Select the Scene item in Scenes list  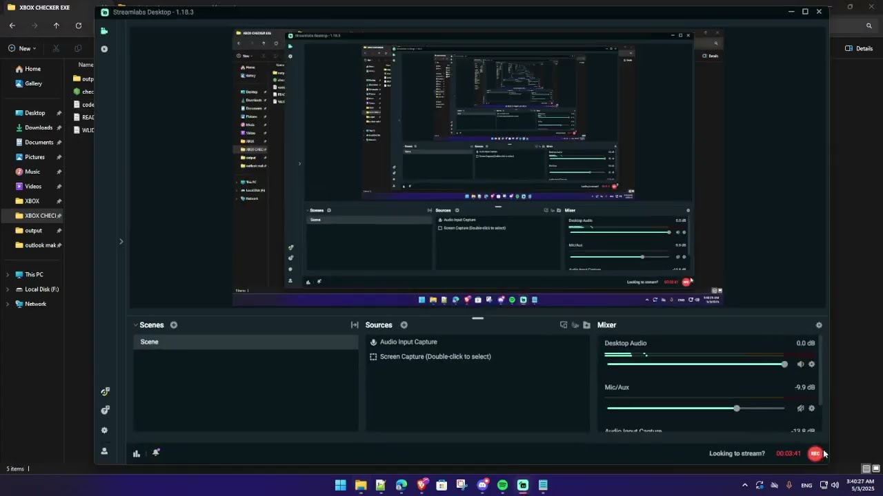click(246, 342)
